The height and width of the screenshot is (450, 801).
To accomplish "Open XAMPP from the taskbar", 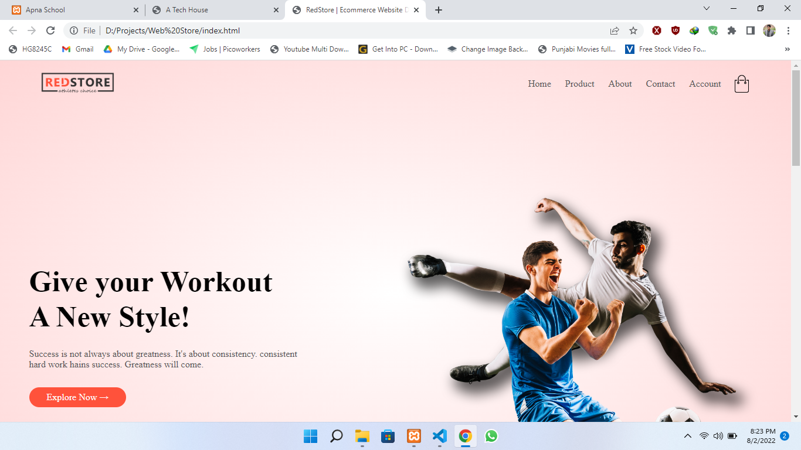I will (x=414, y=436).
